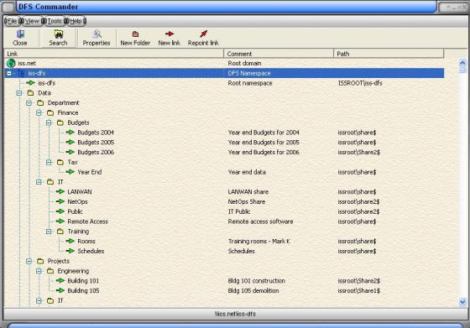The width and height of the screenshot is (470, 328).
Task: Click the 'LANWAN share' comment
Action: pos(248,192)
